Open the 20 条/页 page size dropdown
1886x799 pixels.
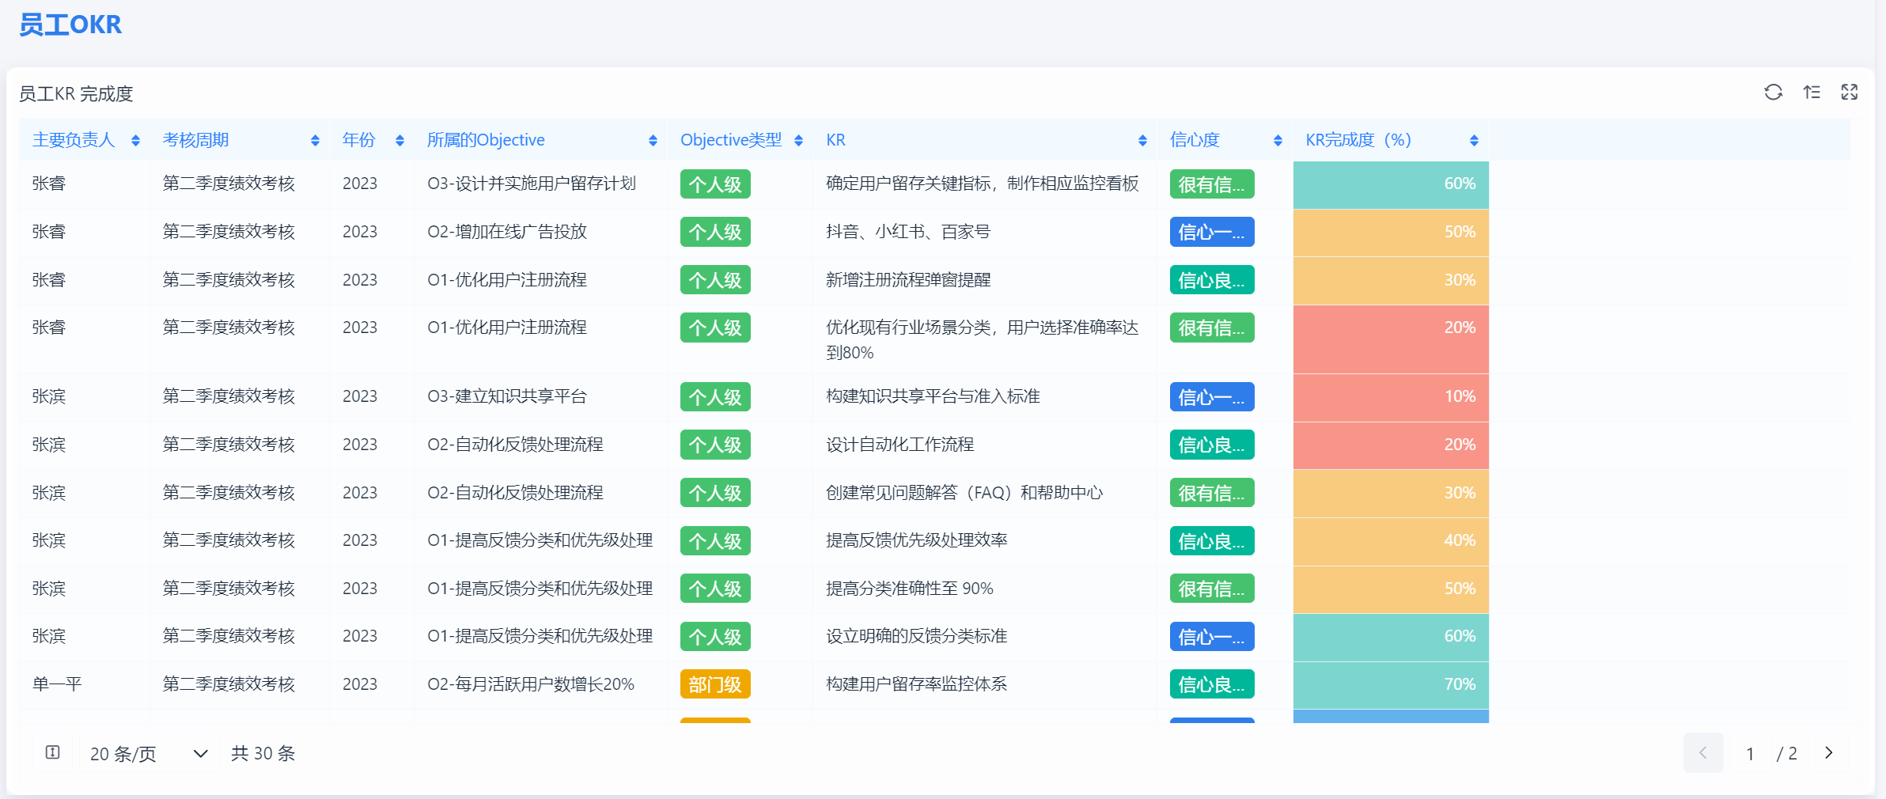coord(148,753)
